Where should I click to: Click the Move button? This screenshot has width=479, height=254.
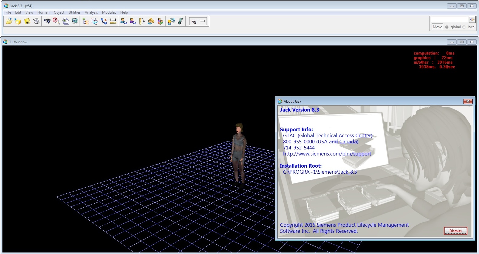[437, 27]
